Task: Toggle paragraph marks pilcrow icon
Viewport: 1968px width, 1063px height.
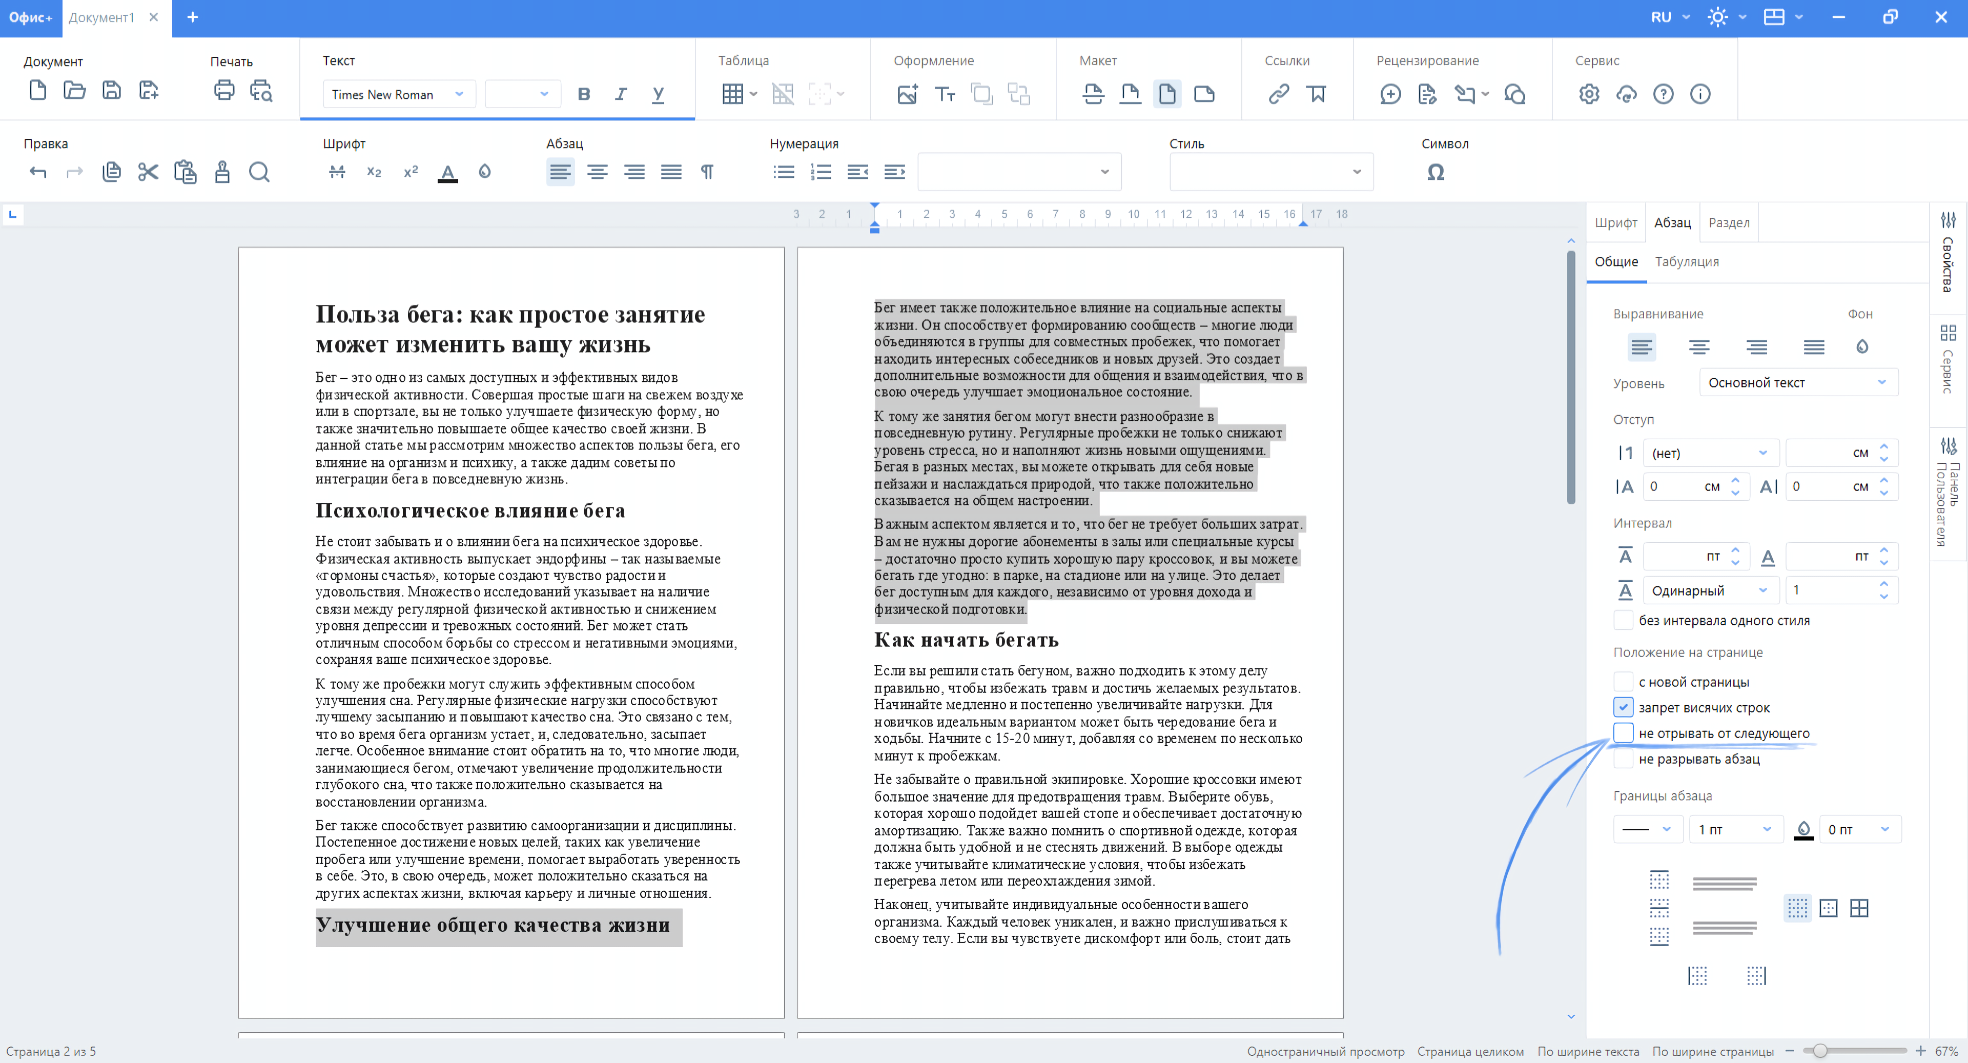Action: click(707, 172)
